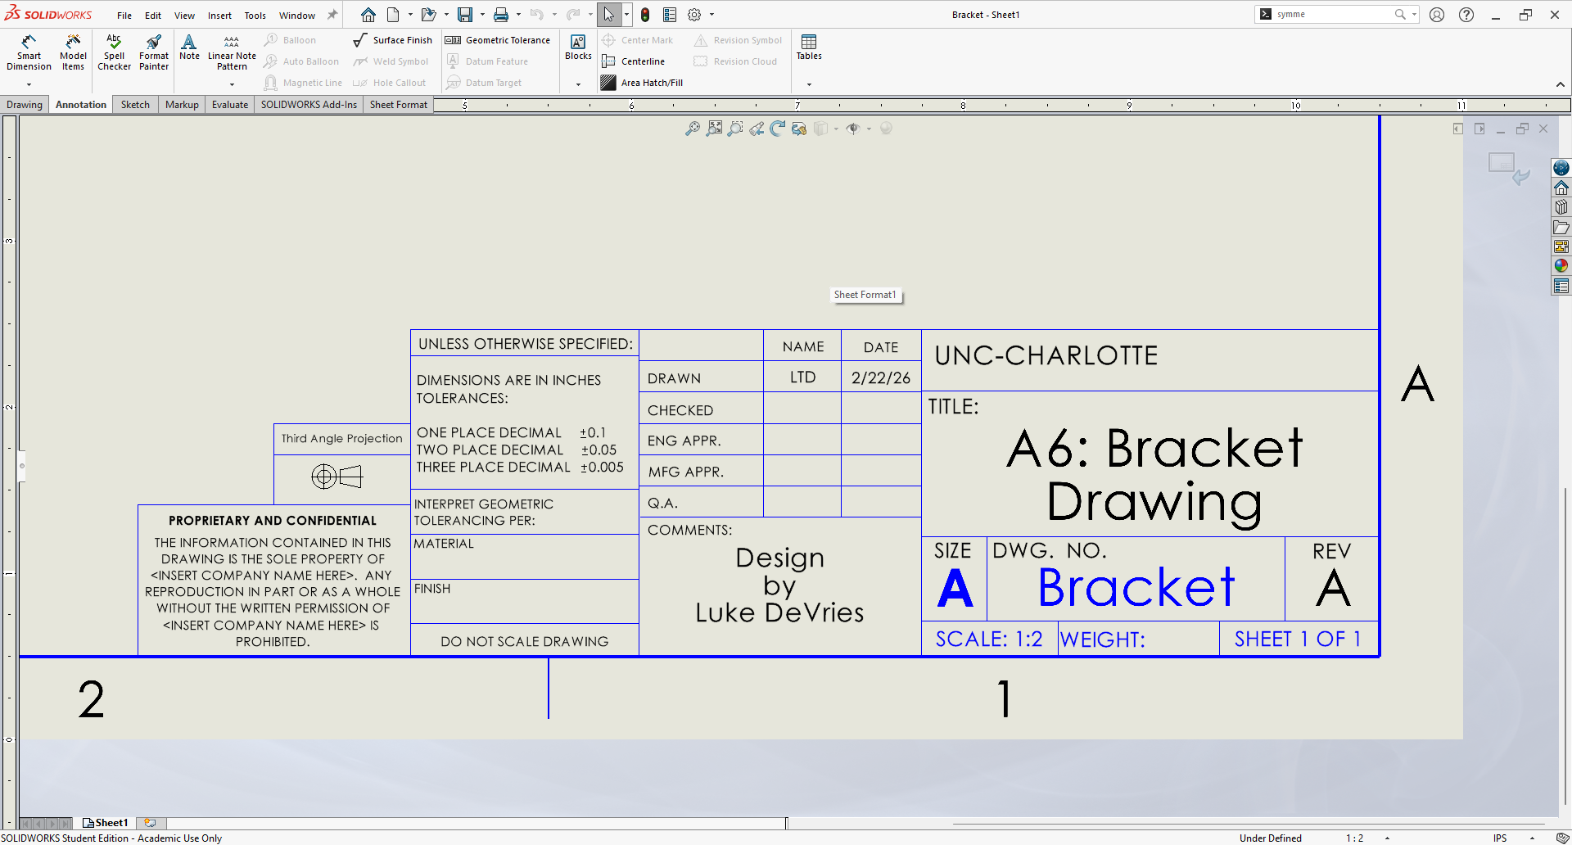Print the drawing
Viewport: 1572px width, 845px height.
[x=501, y=15]
